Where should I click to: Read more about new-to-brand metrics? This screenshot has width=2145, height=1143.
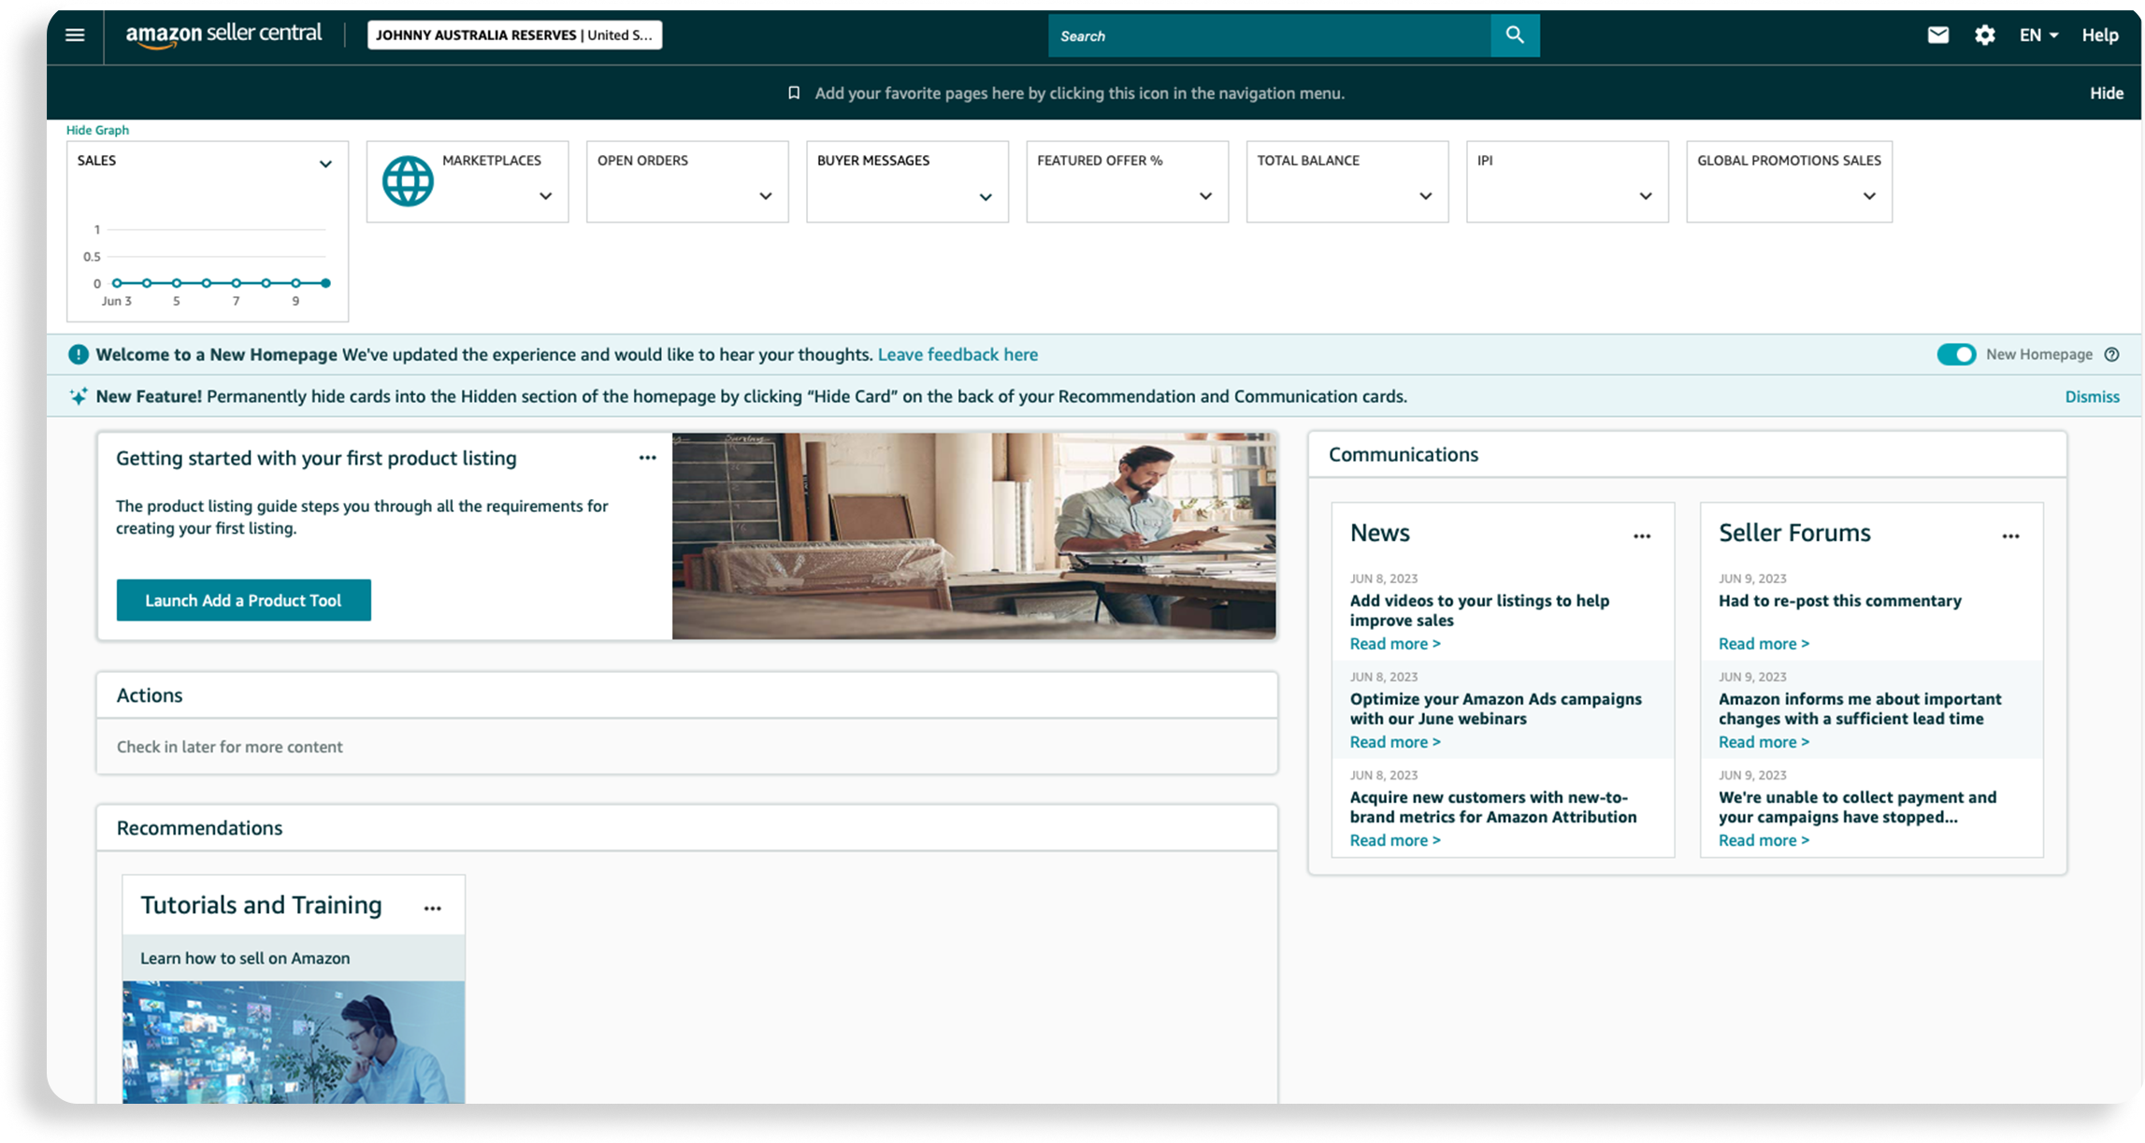[1395, 840]
